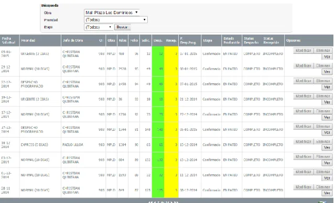This screenshot has width=335, height=203.
Task: View the 28-11-2014 request
Action: click(327, 193)
